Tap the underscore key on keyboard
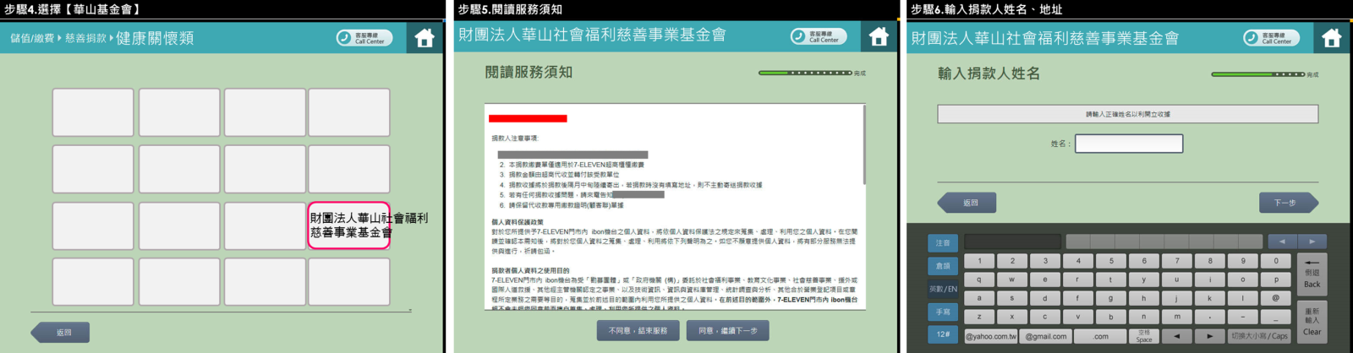The image size is (1353, 353). click(x=1276, y=317)
